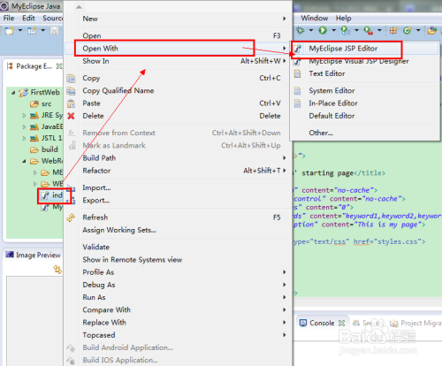Click the Debug bug toolbar icon
The width and height of the screenshot is (442, 366).
click(x=300, y=30)
